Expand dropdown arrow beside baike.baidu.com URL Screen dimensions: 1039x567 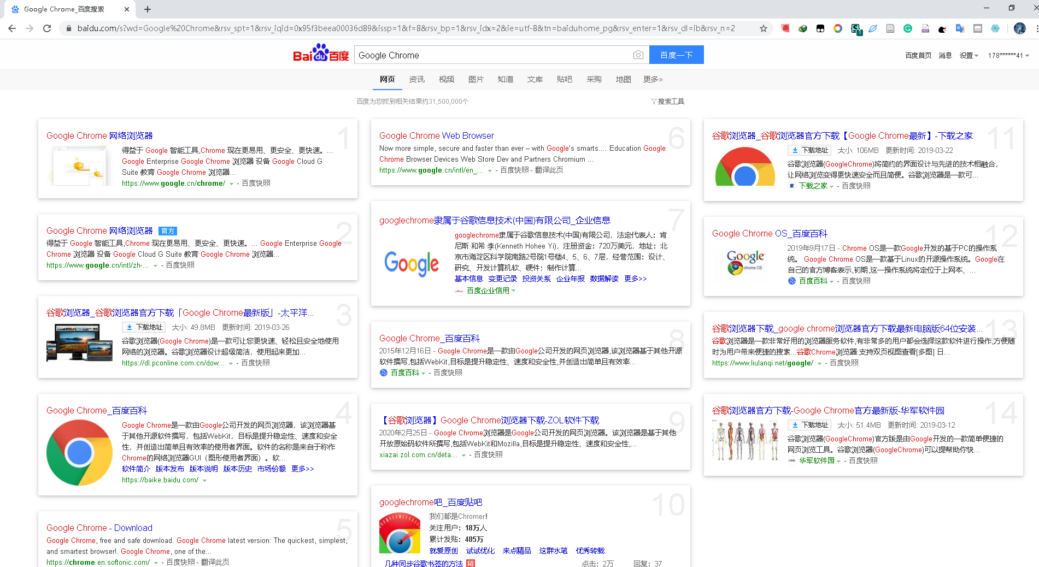205,481
